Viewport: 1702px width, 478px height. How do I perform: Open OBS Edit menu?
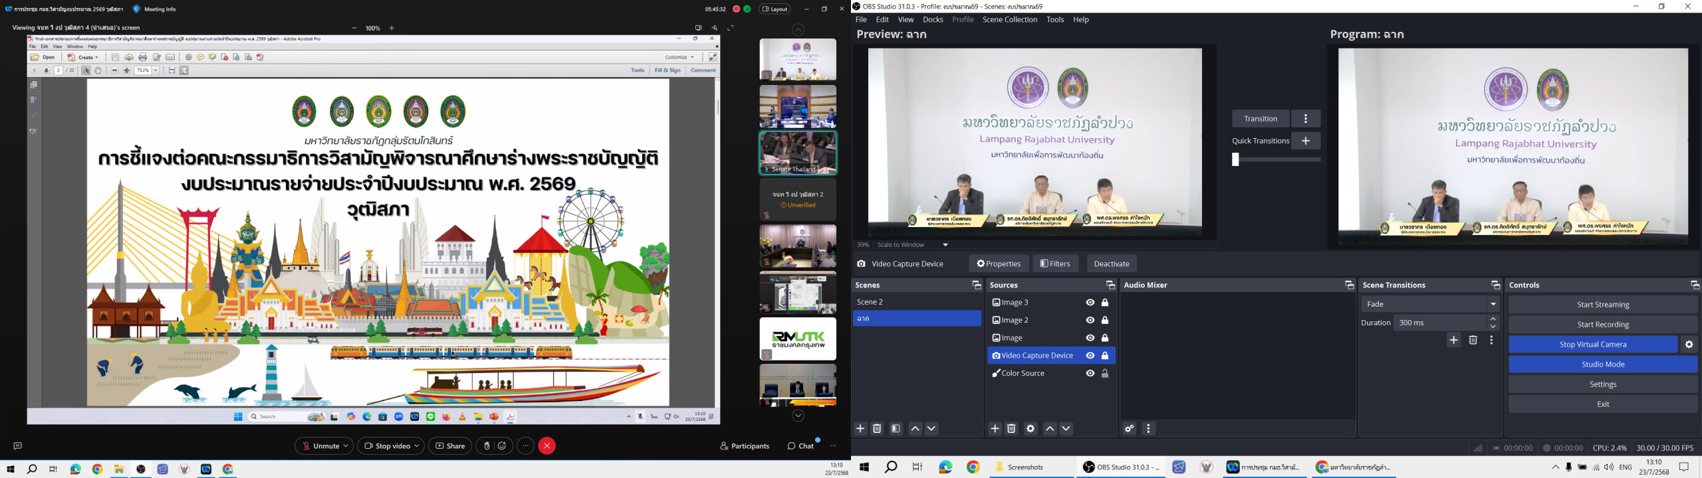click(x=882, y=20)
